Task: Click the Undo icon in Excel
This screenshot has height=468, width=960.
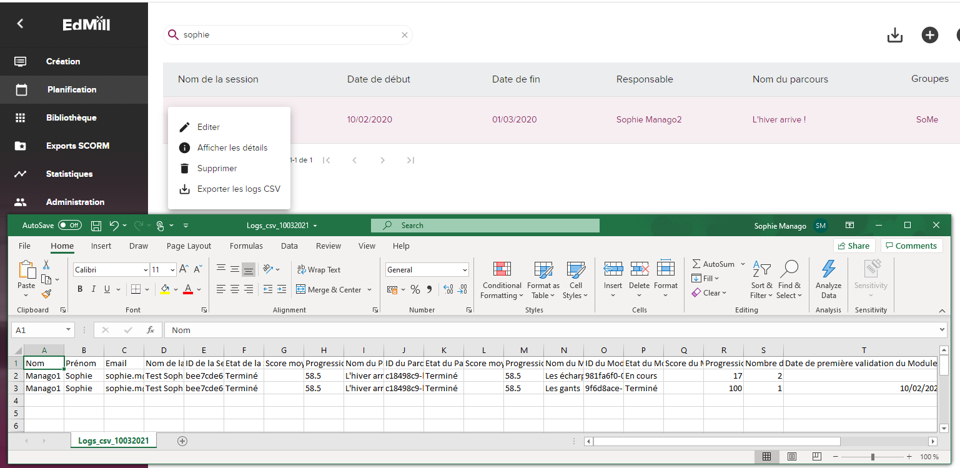Action: [114, 226]
